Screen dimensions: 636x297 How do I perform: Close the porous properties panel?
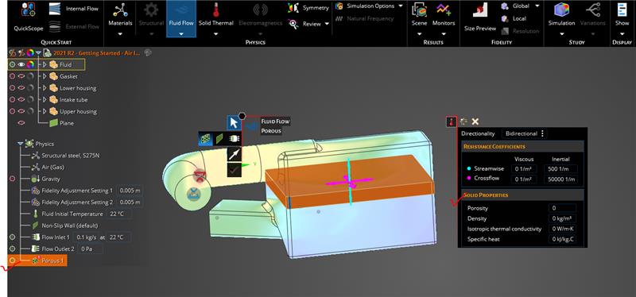point(475,121)
